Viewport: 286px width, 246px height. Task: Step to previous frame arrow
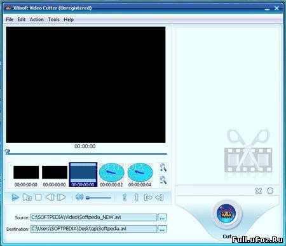pos(50,197)
